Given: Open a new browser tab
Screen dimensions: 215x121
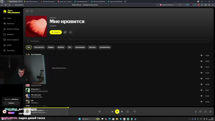Looking at the screenshot, I should point(125,2).
